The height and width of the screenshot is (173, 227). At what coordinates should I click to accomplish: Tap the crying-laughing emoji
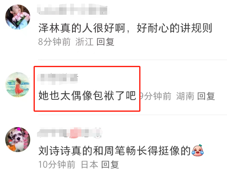(x=198, y=151)
